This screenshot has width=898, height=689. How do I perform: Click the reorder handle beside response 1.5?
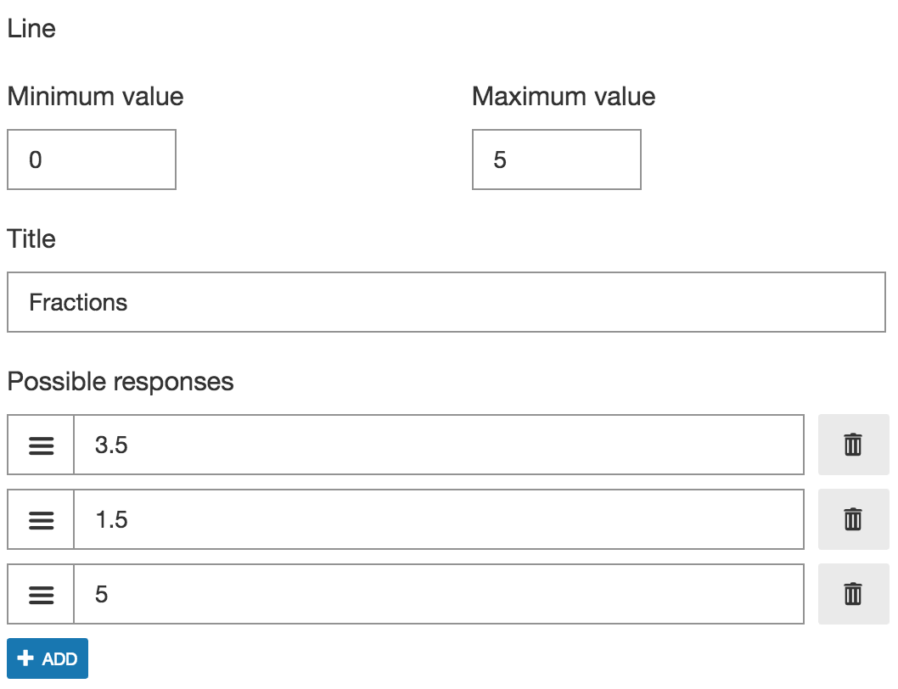coord(42,519)
